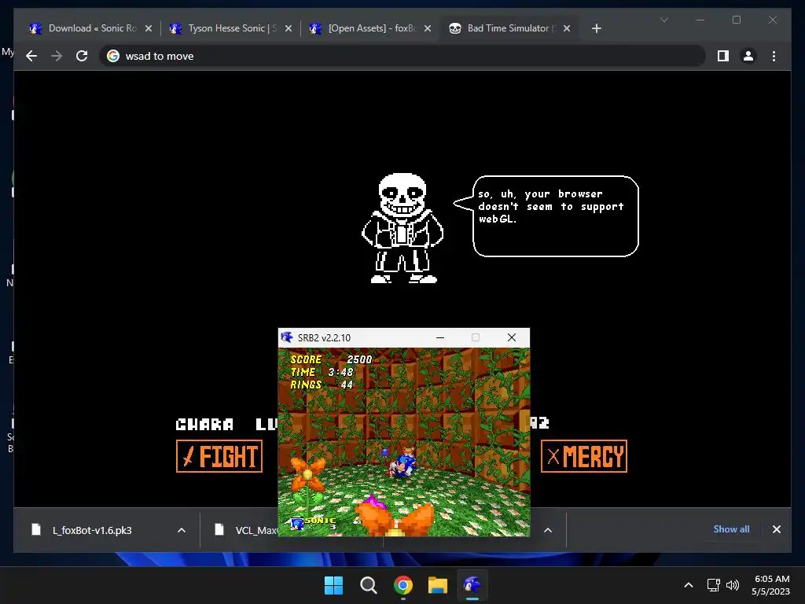This screenshot has height=604, width=805.
Task: Click the TIME 3:48 counter in SRB2
Action: pos(322,372)
